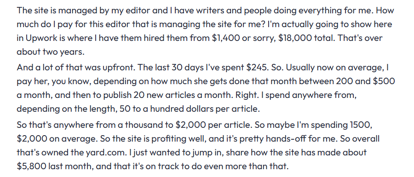Image resolution: width=414 pixels, height=177 pixels.
Task: Click the word "Usually" in the second paragraph
Action: [299, 68]
